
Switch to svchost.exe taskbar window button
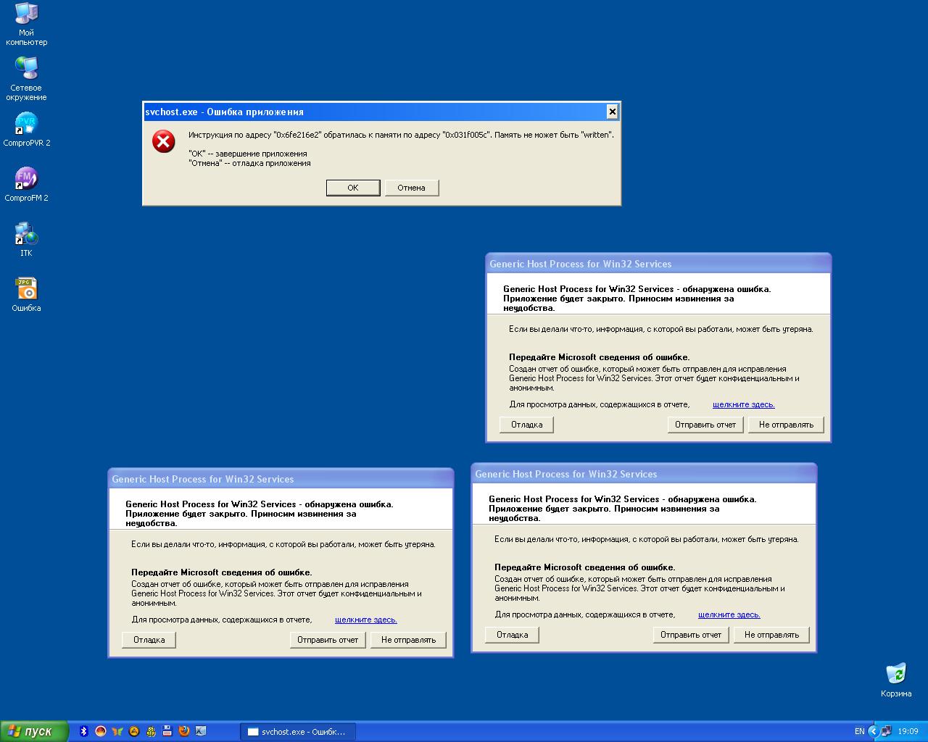297,731
